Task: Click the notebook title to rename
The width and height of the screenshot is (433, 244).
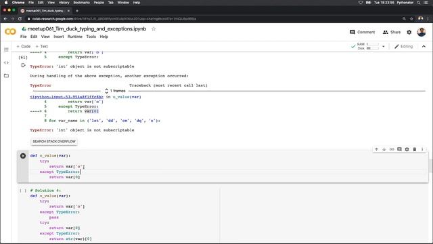Action: 87,28
